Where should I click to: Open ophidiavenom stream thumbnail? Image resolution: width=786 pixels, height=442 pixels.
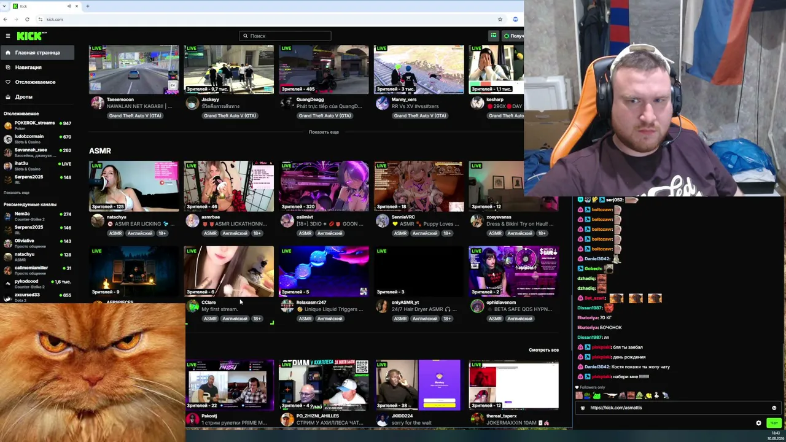(513, 271)
